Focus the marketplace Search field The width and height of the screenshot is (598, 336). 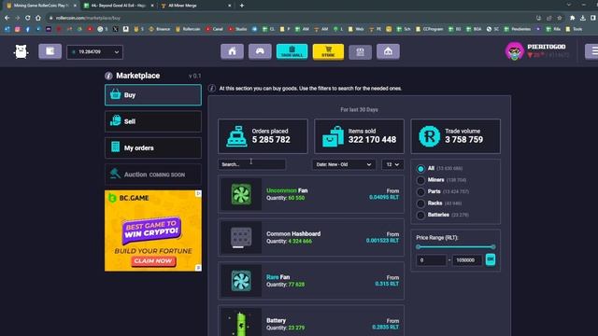click(x=251, y=164)
